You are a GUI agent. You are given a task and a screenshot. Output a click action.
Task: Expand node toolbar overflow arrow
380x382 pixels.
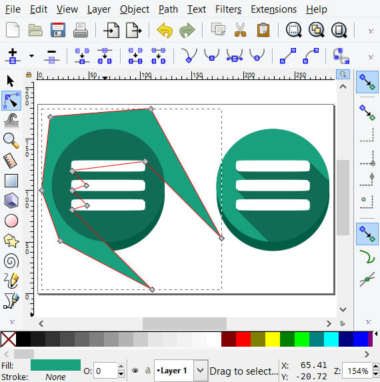(371, 57)
